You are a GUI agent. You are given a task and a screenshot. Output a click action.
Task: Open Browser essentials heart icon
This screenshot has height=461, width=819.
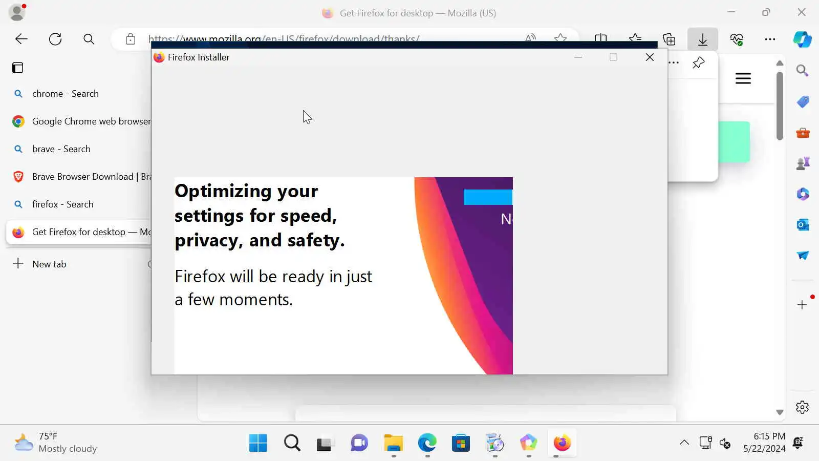(737, 39)
